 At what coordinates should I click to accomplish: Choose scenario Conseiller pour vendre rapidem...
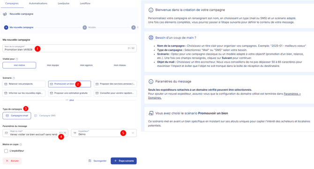pyautogui.click(x=115, y=93)
